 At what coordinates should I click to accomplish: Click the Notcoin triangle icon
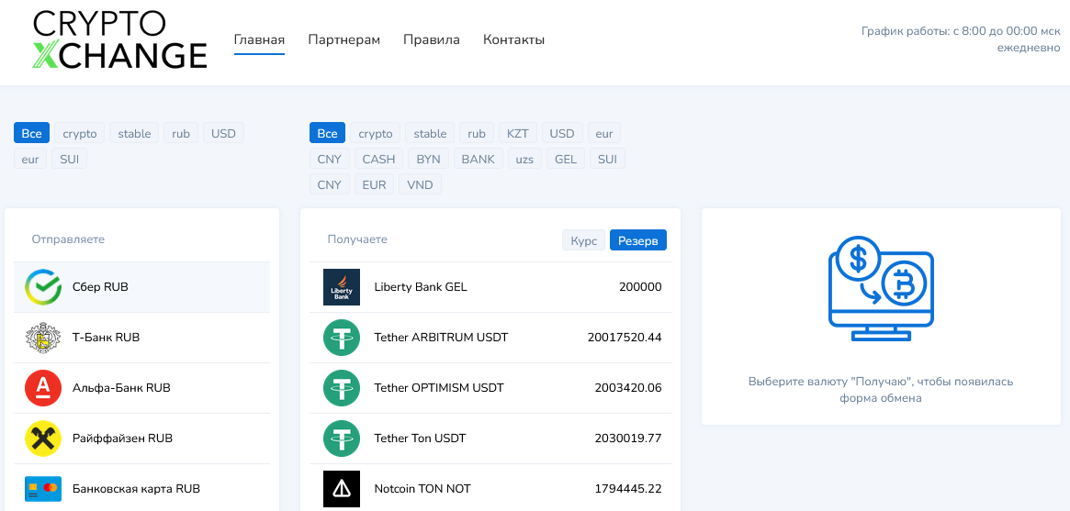341,488
